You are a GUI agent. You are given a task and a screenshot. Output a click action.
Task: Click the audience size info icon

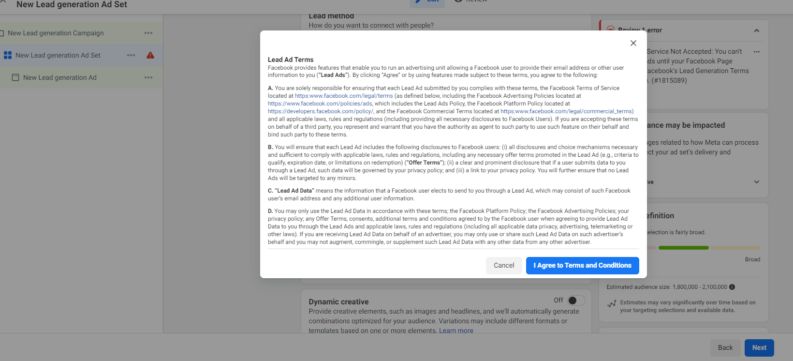[x=732, y=287]
